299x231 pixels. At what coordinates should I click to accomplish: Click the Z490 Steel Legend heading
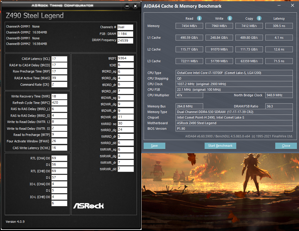click(x=35, y=16)
